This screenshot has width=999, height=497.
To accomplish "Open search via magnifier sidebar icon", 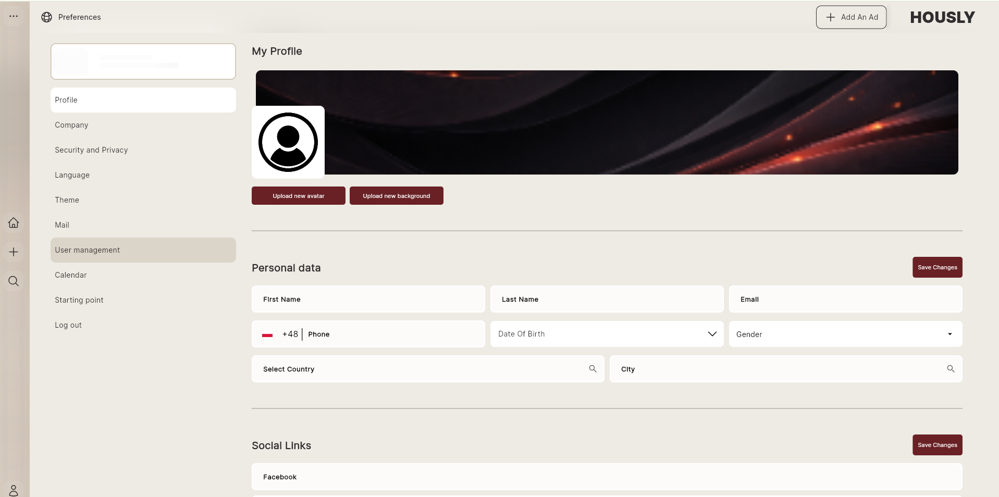I will (x=14, y=281).
